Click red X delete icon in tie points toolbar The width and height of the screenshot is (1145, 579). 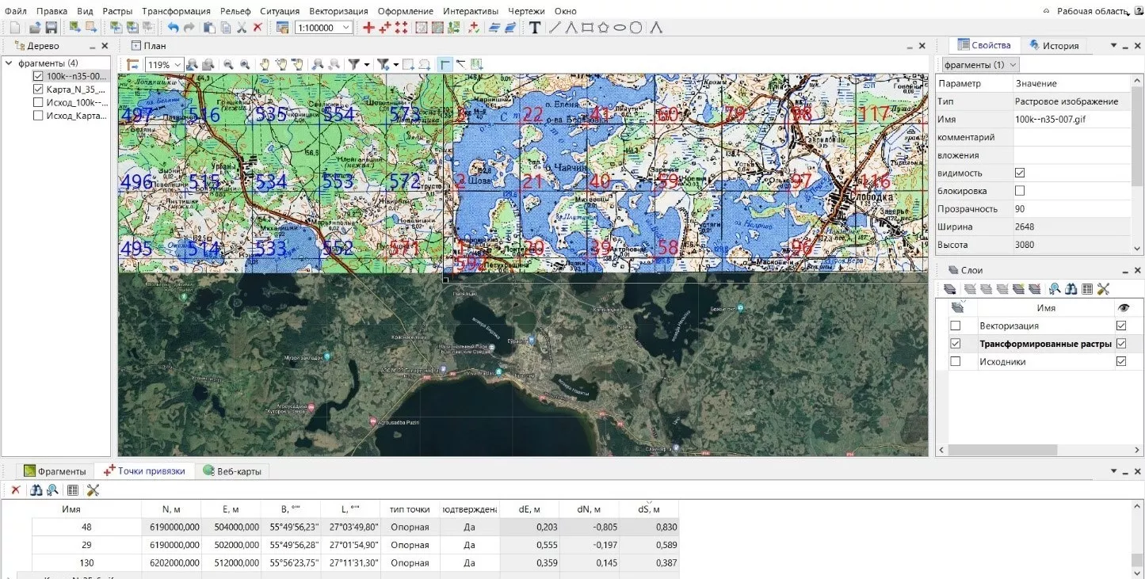point(15,490)
